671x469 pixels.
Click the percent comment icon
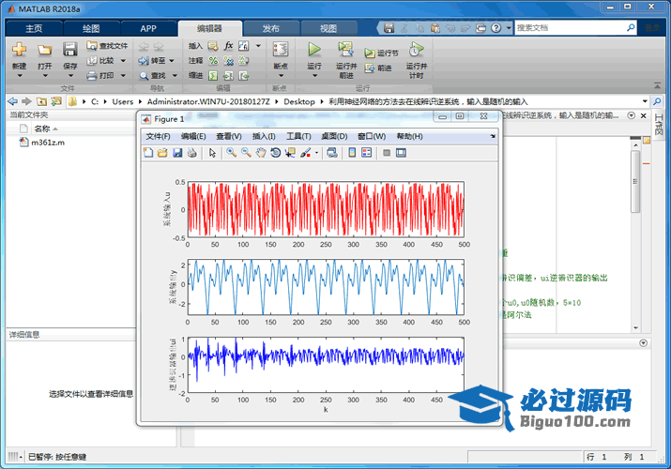click(213, 61)
